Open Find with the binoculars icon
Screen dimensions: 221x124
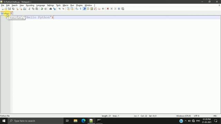pos(50,9)
